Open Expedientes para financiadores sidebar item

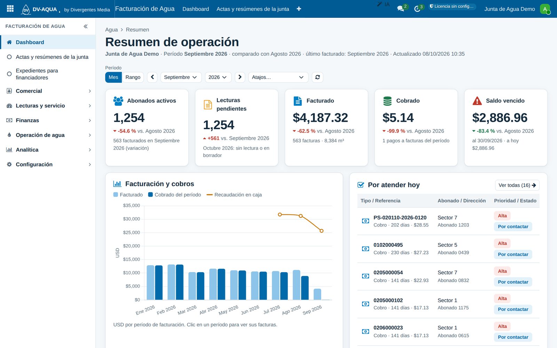pyautogui.click(x=48, y=74)
